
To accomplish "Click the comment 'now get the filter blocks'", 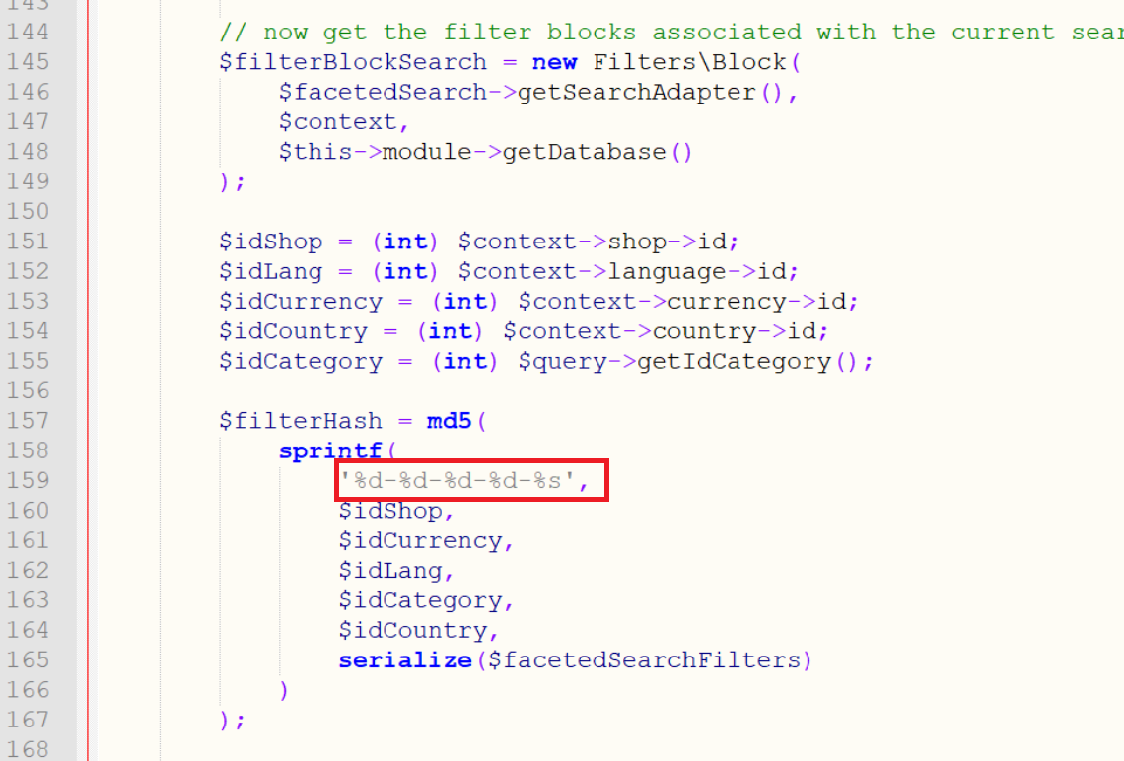I will 450,33.
